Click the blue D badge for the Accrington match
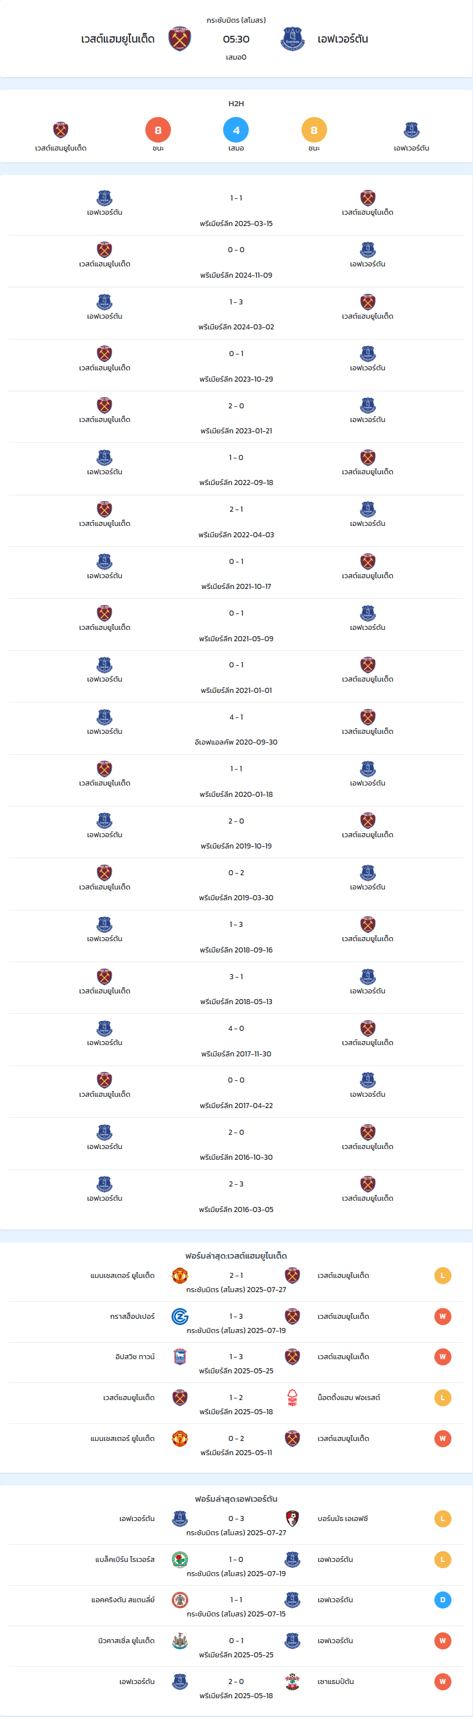The width and height of the screenshot is (473, 1717). 442,1601
